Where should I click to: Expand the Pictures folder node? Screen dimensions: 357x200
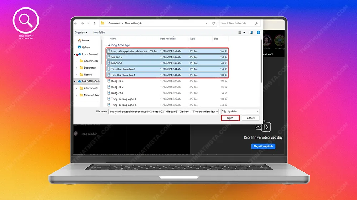point(76,75)
